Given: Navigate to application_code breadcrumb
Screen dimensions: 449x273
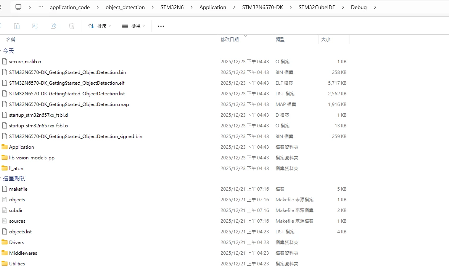Looking at the screenshot, I should 70,8.
